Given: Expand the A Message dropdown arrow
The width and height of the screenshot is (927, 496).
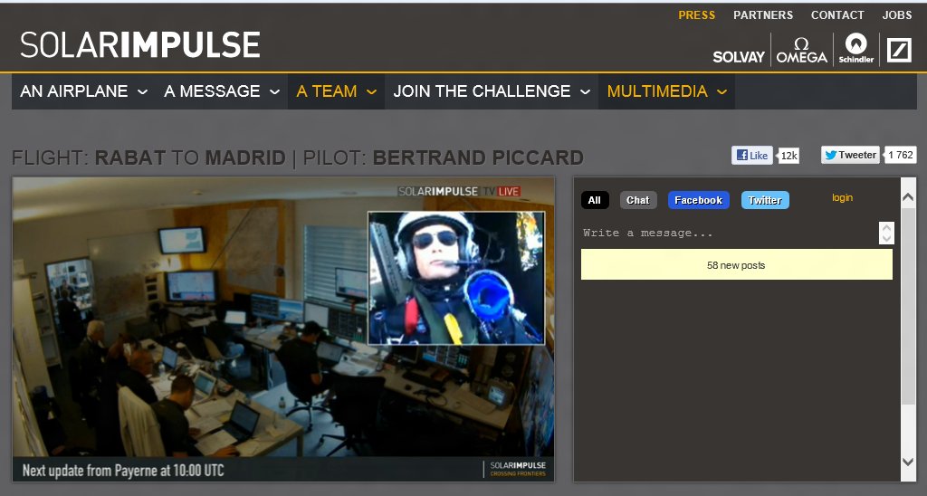Looking at the screenshot, I should 275,92.
